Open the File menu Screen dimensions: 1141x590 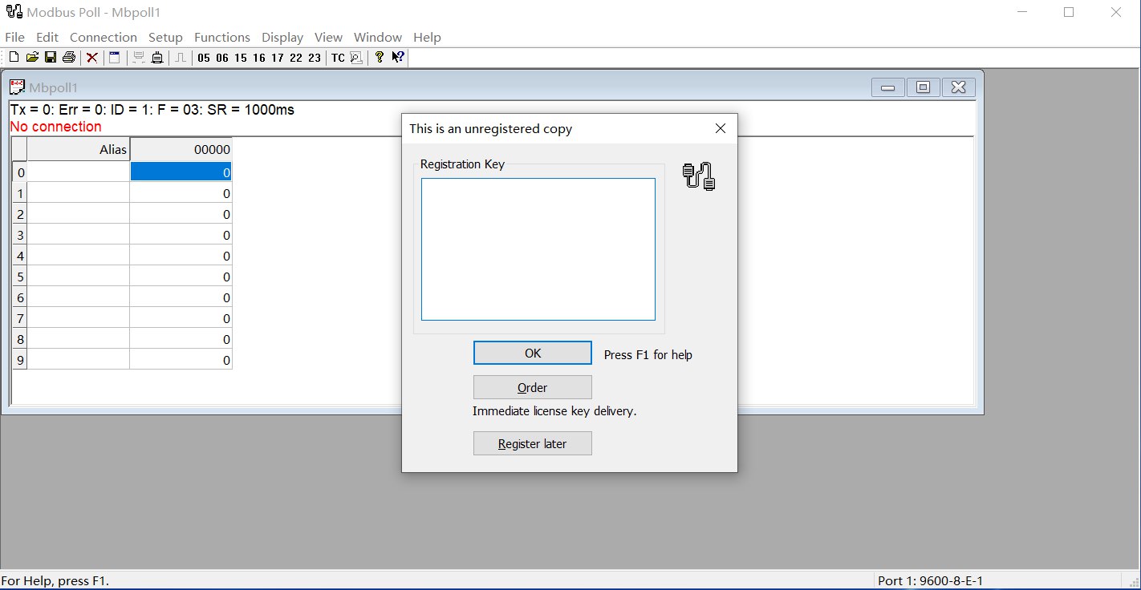click(x=14, y=37)
